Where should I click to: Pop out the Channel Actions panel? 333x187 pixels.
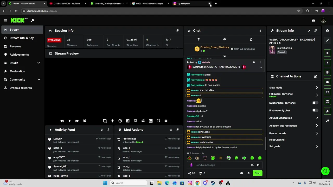point(316,76)
